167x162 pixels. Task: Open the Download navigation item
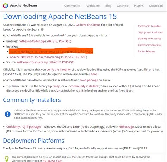(156, 6)
